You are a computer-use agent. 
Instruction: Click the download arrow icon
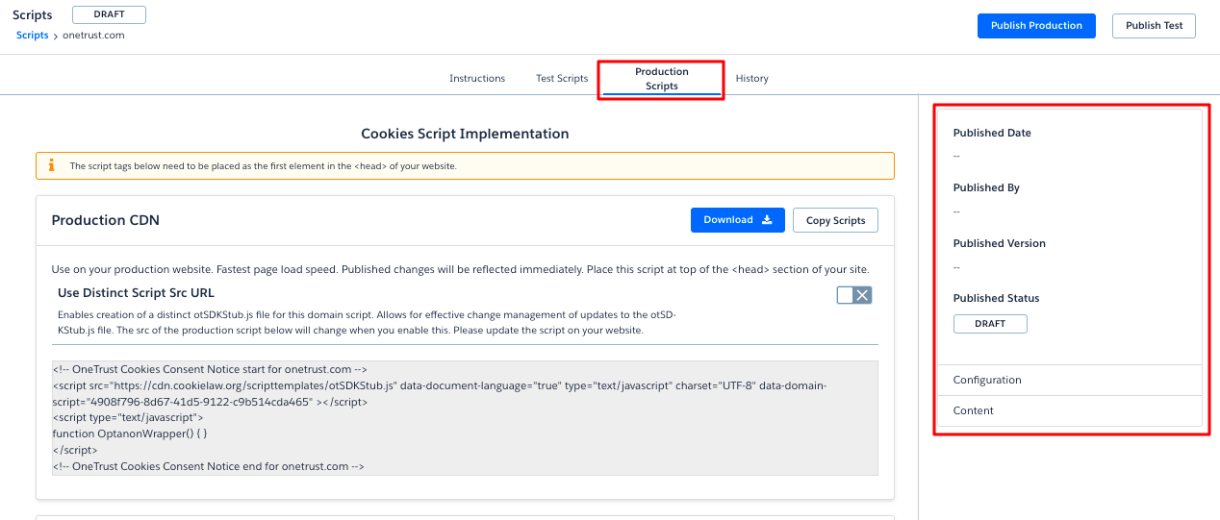[767, 220]
